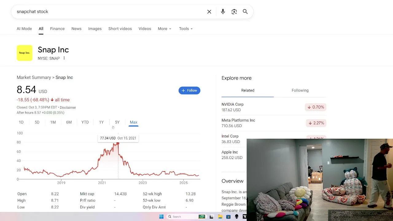Click the Windows taskbar Search box
This screenshot has height=221, width=393.
coord(186,217)
